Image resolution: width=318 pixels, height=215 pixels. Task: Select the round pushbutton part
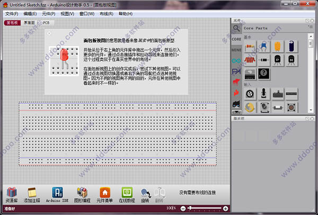291,107
